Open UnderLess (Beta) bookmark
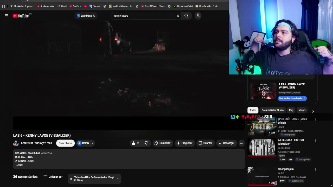Screen dimensions: 333x187 (183, 6)
